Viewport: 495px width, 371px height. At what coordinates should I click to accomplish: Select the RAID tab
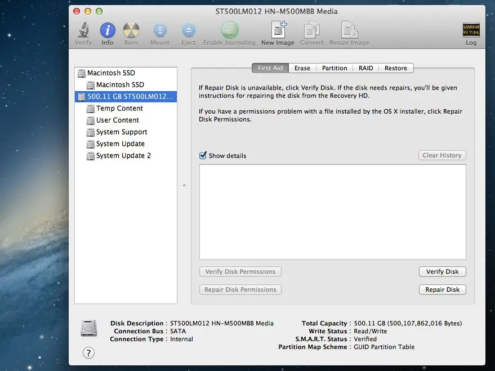[366, 68]
